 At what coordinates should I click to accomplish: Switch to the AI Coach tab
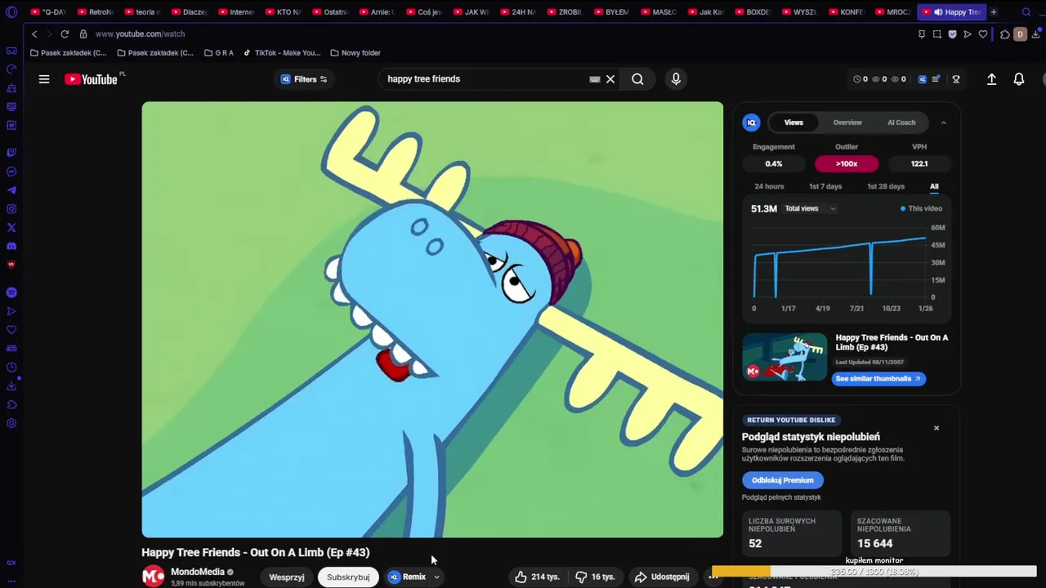point(901,122)
